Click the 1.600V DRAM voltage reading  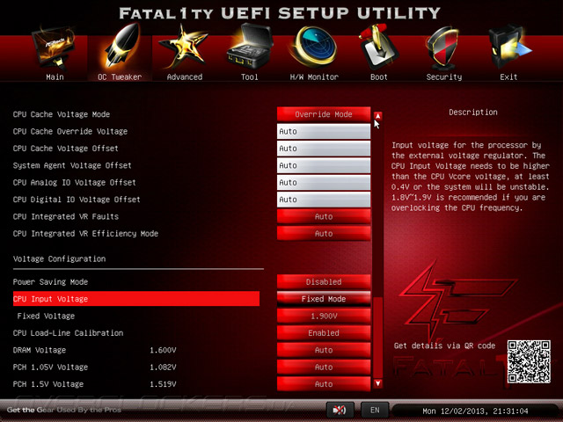163,350
